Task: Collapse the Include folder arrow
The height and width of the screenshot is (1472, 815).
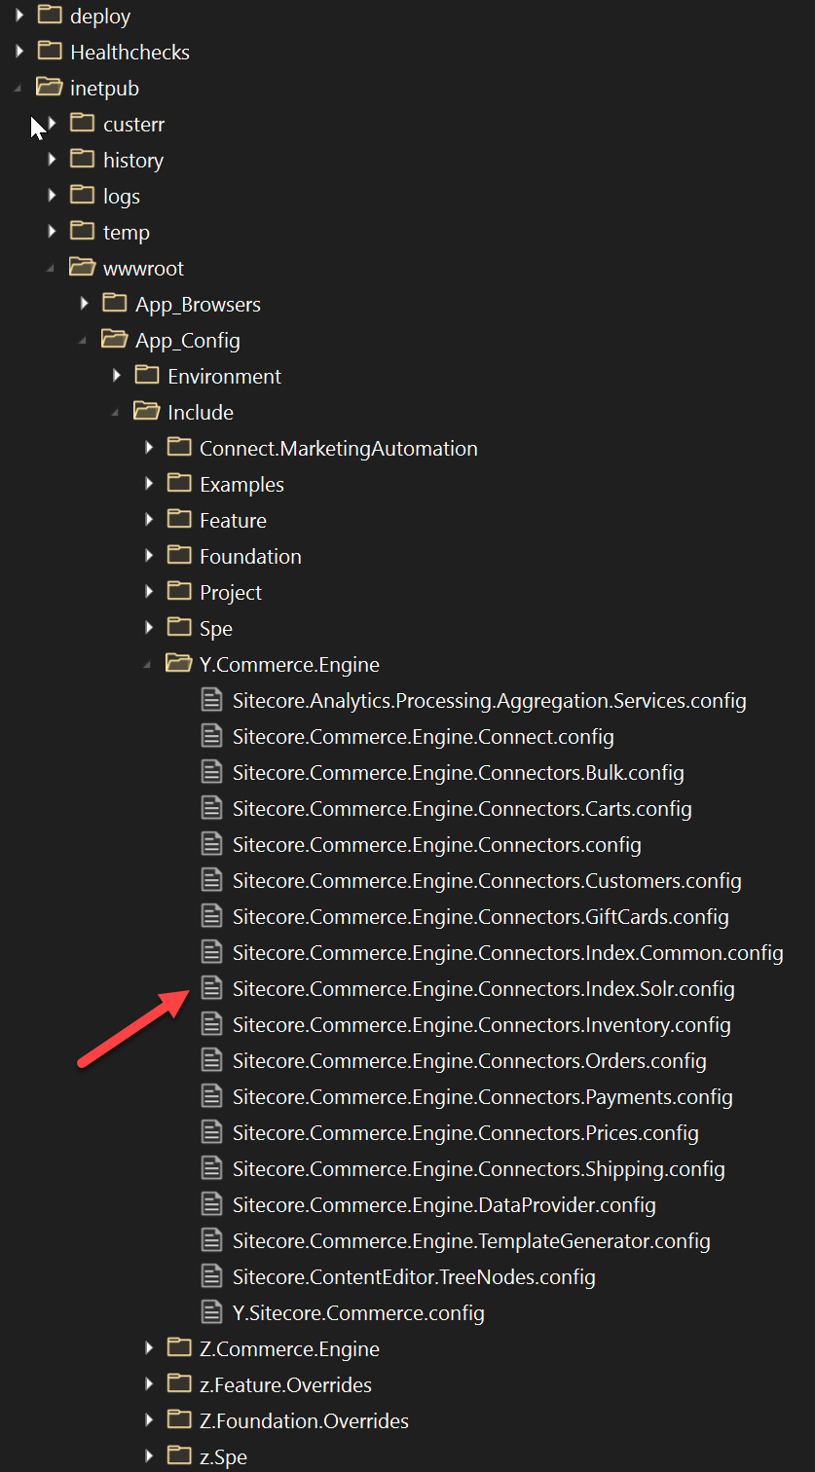Action: [x=116, y=413]
